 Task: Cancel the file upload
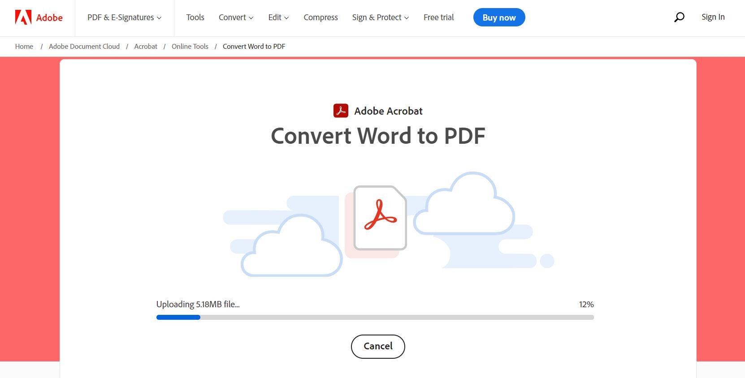click(x=378, y=346)
